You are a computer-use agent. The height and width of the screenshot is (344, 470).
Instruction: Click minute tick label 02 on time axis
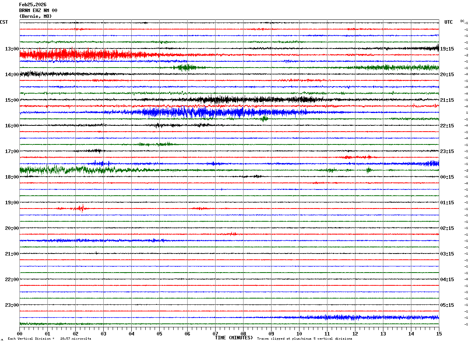(75, 334)
